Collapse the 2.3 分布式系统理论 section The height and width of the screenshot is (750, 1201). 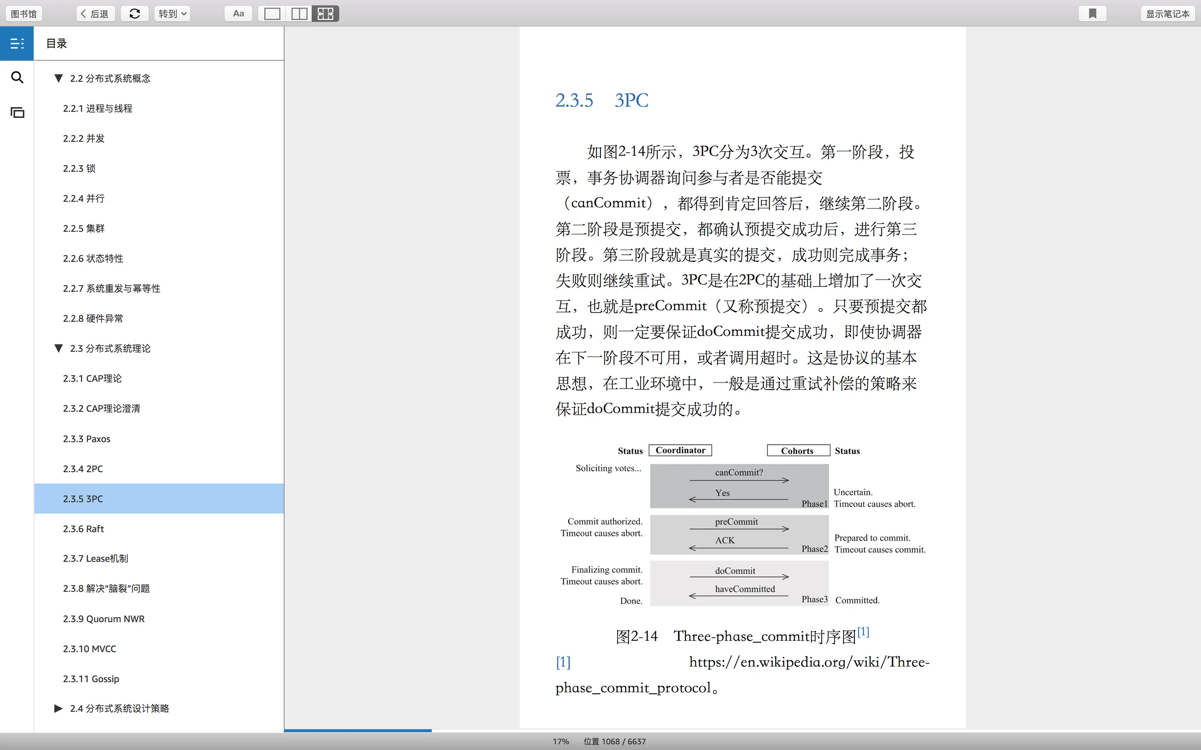[58, 348]
